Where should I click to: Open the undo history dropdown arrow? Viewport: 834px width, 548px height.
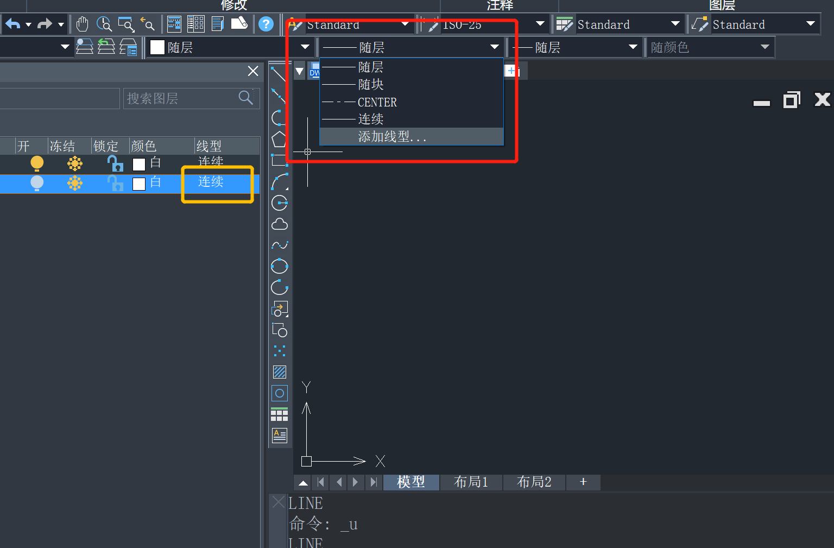[x=28, y=24]
